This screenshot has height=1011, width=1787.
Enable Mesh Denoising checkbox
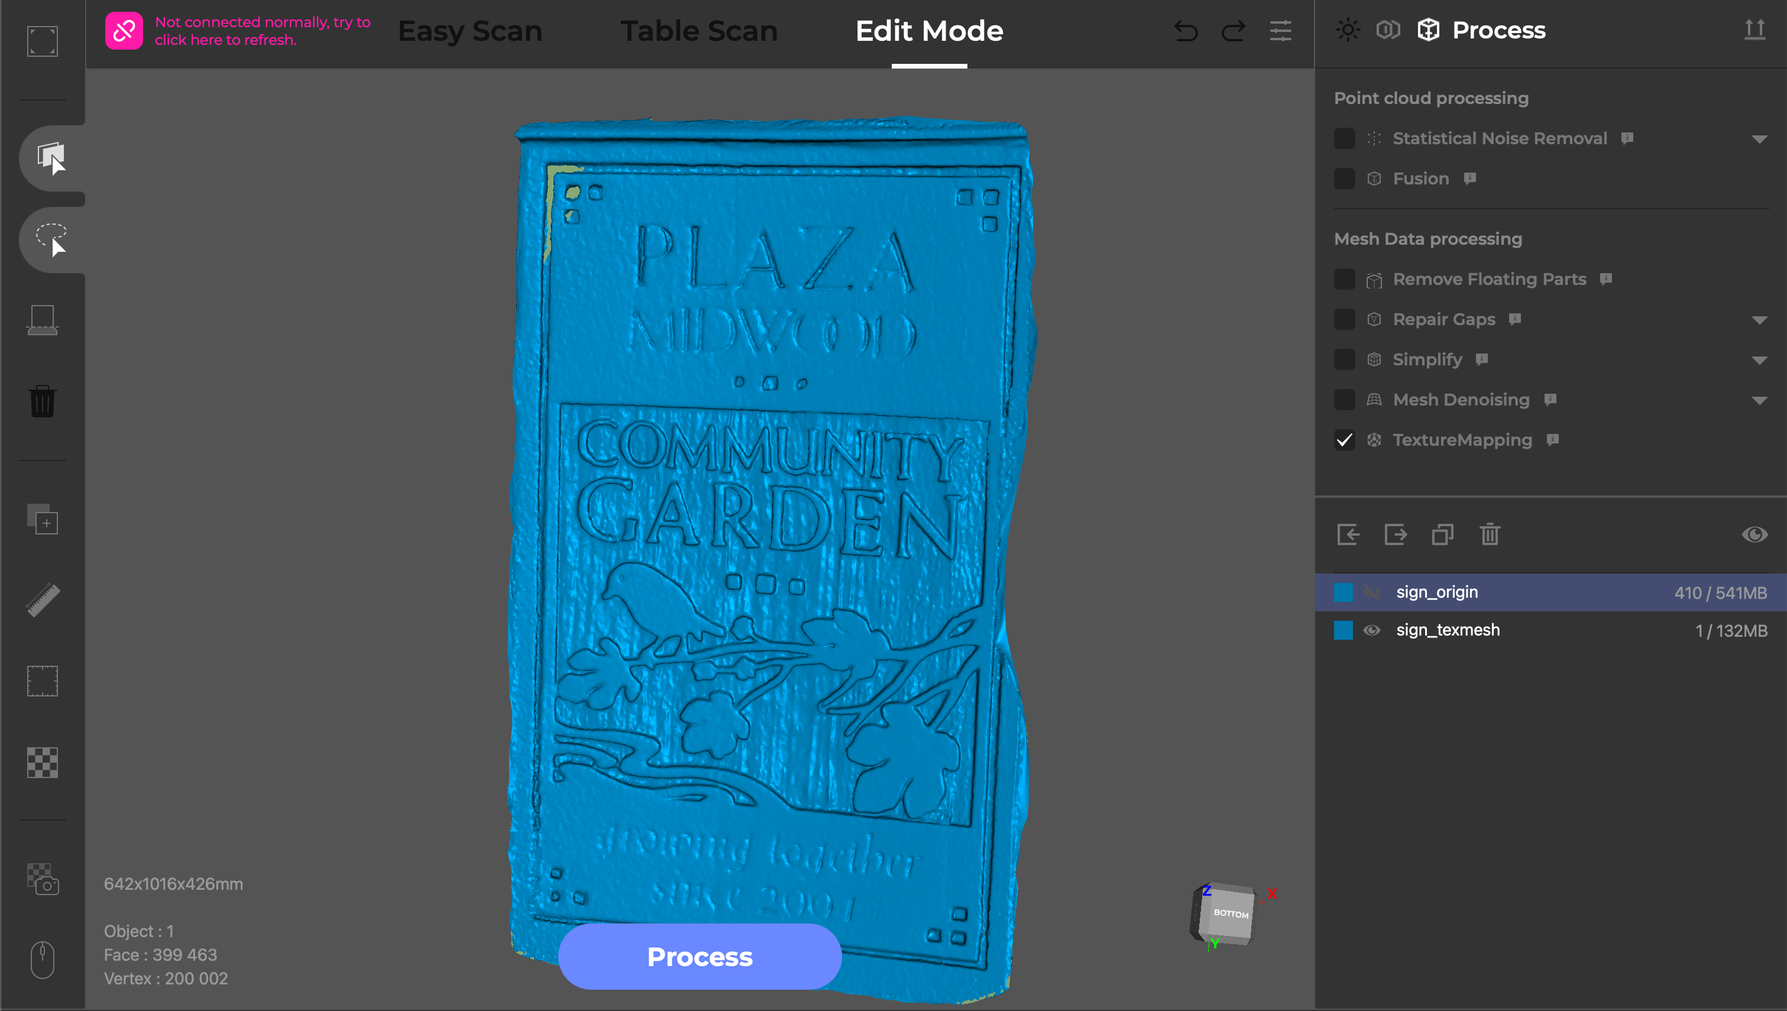tap(1344, 400)
